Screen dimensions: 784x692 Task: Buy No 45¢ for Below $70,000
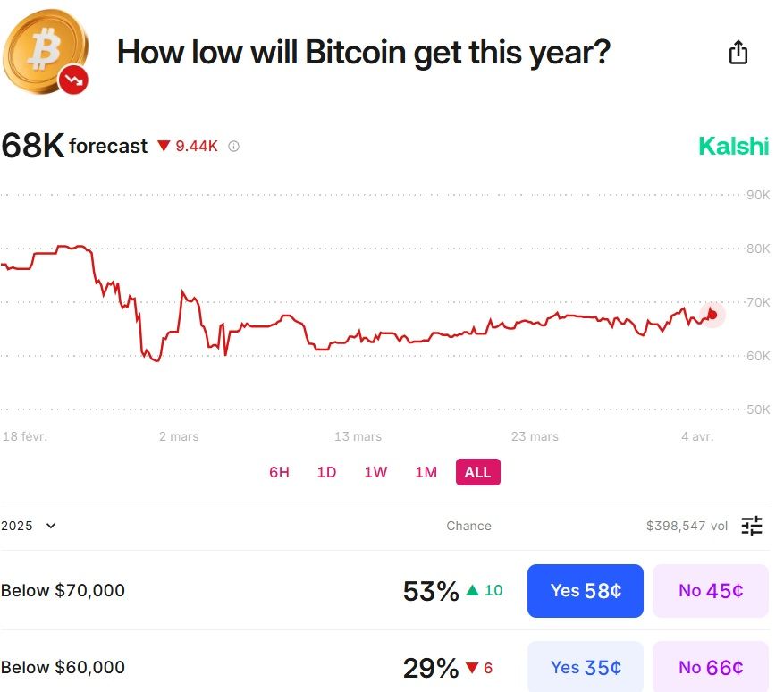click(711, 590)
